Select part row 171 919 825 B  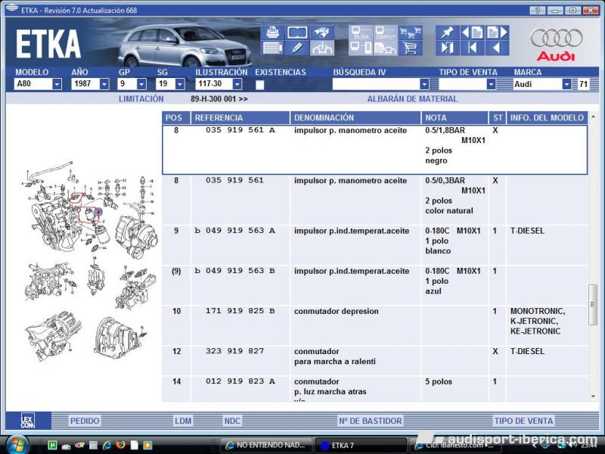pos(240,312)
